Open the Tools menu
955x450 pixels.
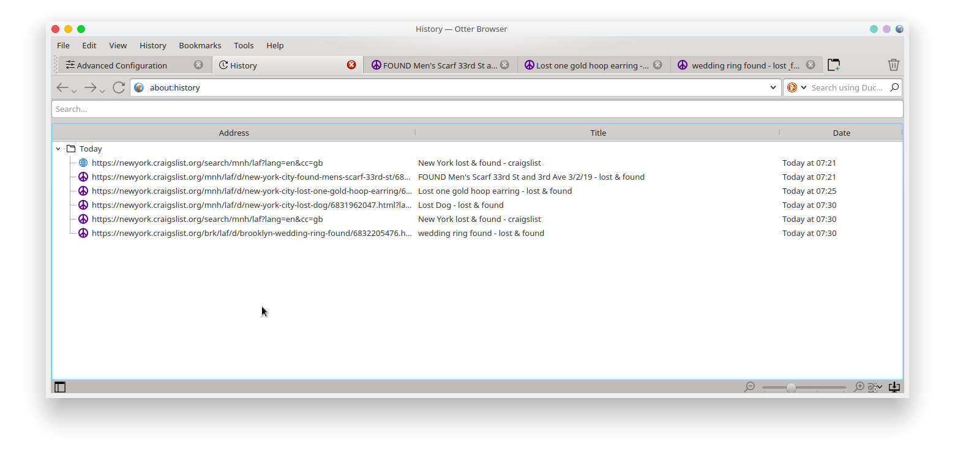coord(244,45)
